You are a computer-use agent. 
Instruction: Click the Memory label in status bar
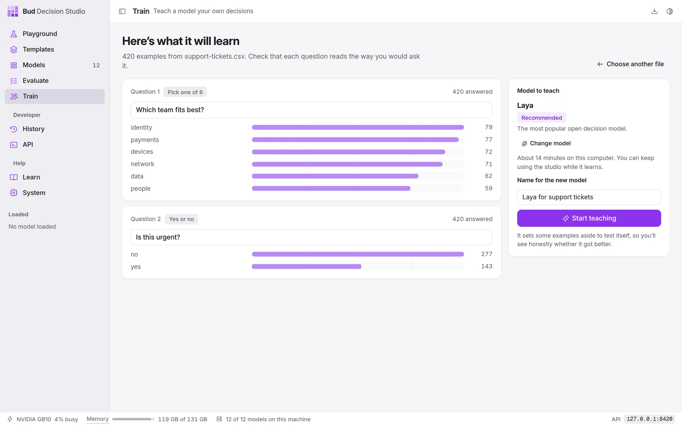pos(98,419)
